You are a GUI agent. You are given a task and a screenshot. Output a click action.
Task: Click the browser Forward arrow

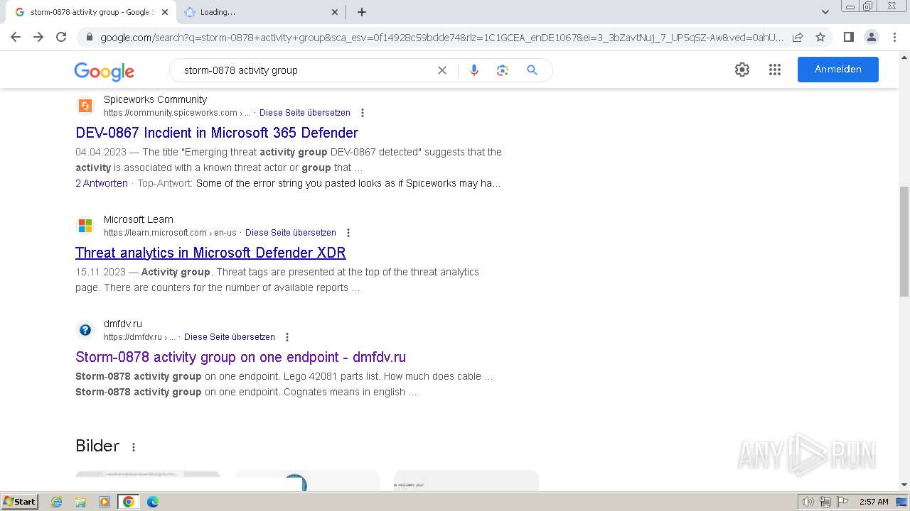[x=38, y=37]
